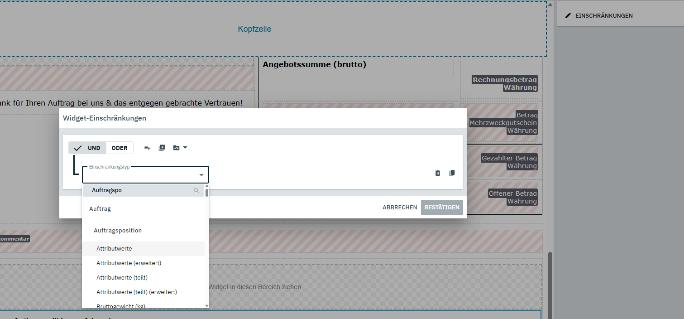Select Attributwerte (teilt) entry
684x319 pixels.
click(x=122, y=278)
